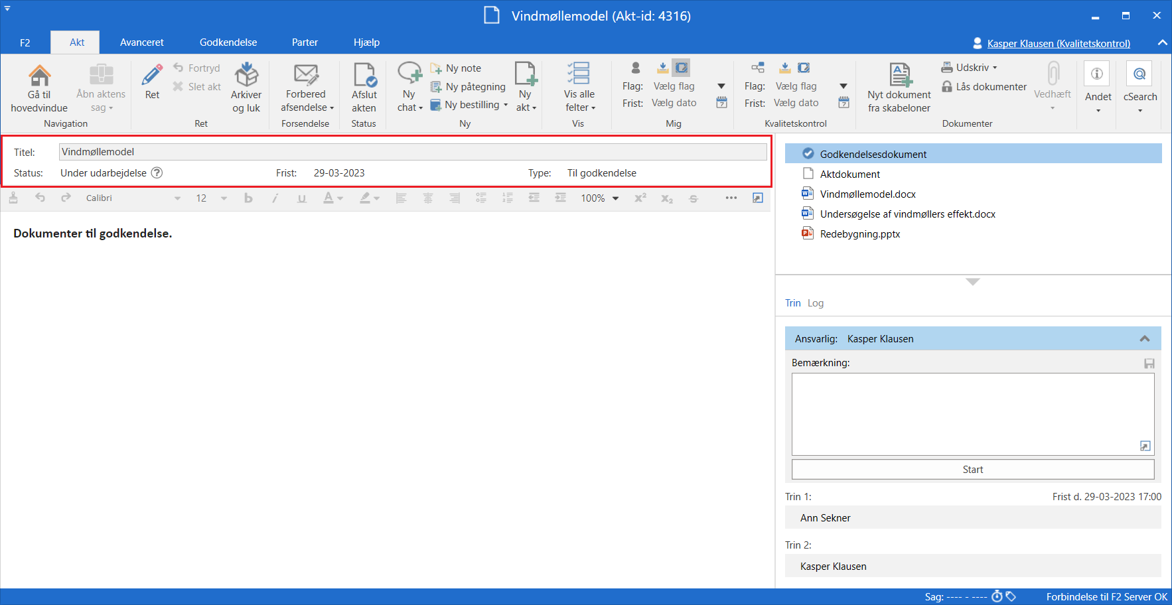Collapse the Ansvarlig Kasper Klausen panel
Viewport: 1172px width, 605px height.
(x=1145, y=338)
